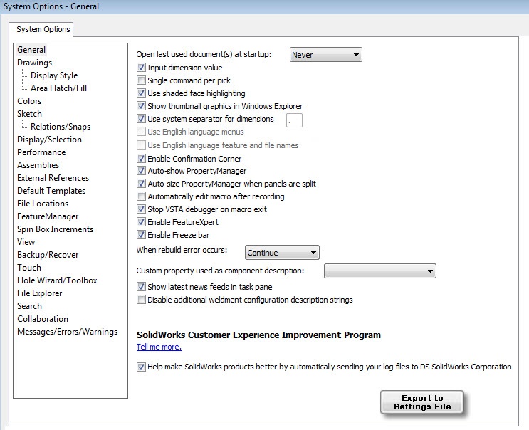Uncheck Input dimension value
Screen dimensions: 529x430
[141, 68]
